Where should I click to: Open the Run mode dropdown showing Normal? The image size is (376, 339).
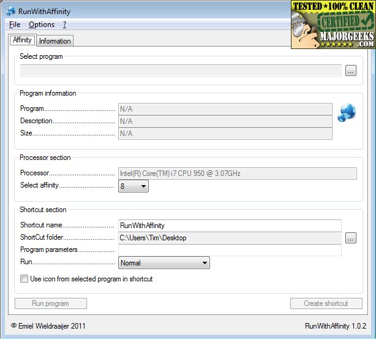click(x=164, y=262)
